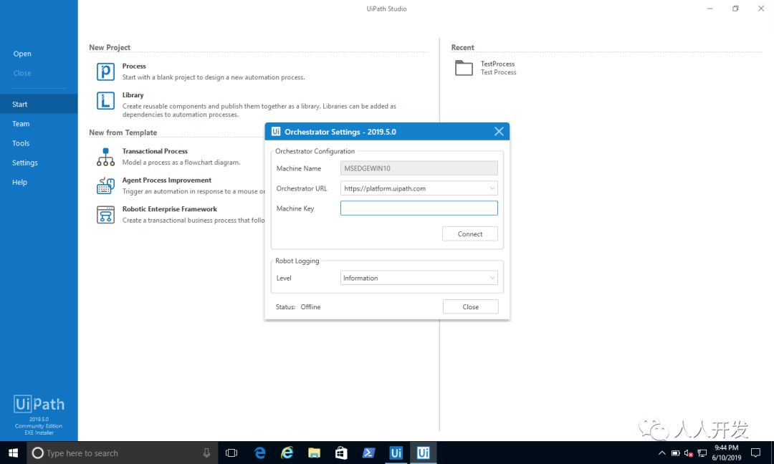
Task: Click the Machine Key input field
Action: pyautogui.click(x=419, y=208)
